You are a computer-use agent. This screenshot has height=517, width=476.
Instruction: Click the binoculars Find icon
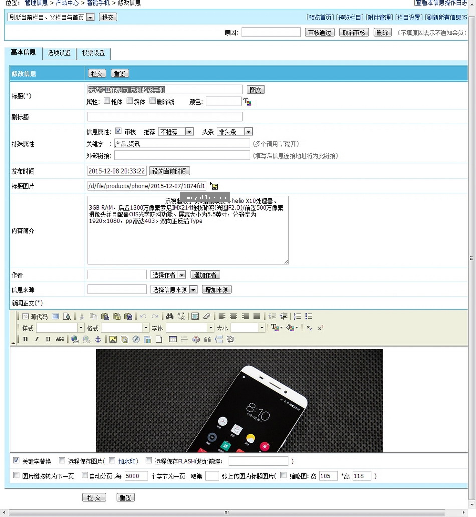169,316
